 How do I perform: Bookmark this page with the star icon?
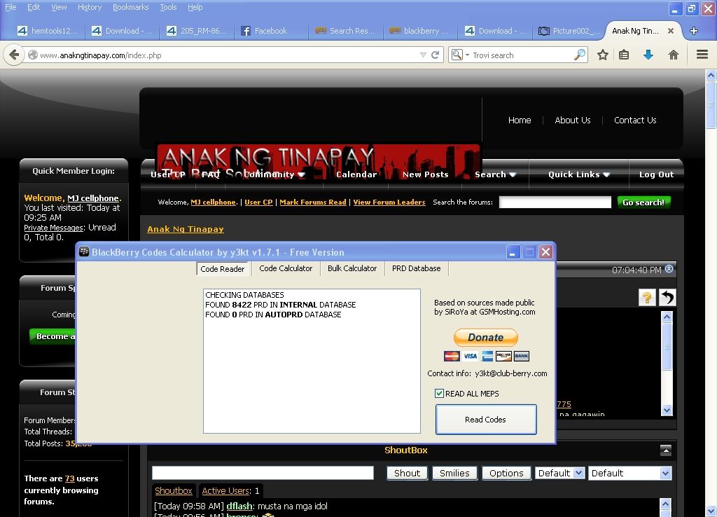602,55
